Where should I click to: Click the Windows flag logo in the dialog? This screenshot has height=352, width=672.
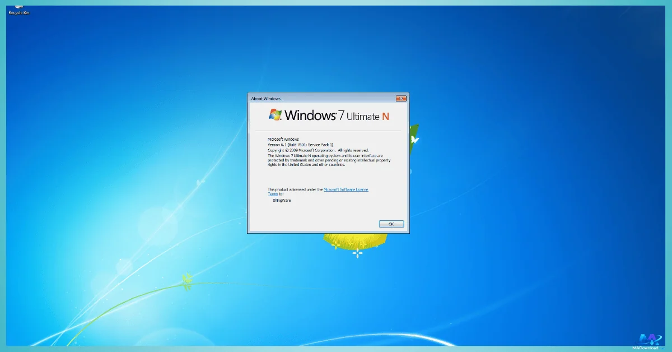pyautogui.click(x=275, y=115)
